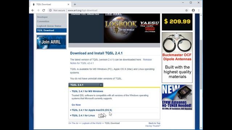Go back with the browser back arrow

[x=33, y=10]
